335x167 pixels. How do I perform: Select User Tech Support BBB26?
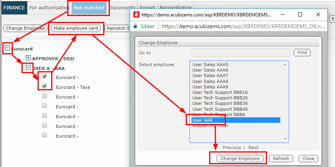(220, 98)
